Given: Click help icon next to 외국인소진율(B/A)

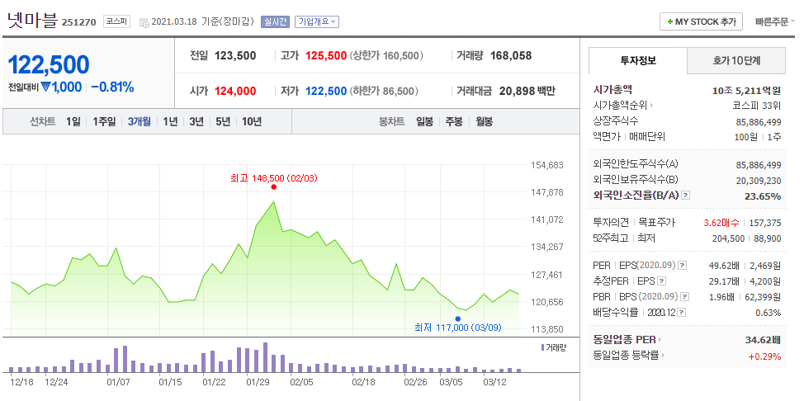Looking at the screenshot, I should coord(686,196).
